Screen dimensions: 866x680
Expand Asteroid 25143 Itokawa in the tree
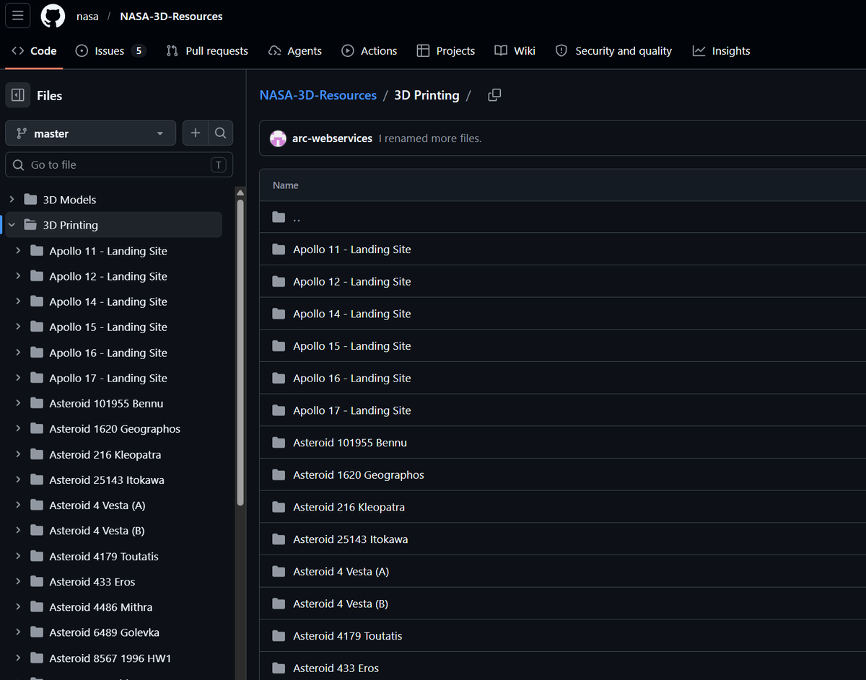(18, 480)
